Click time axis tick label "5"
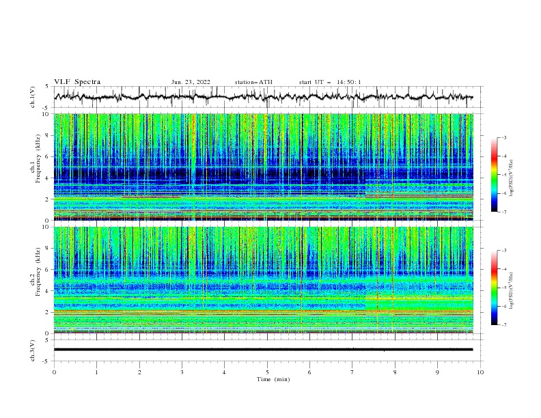The height and width of the screenshot is (418, 541). click(x=267, y=372)
